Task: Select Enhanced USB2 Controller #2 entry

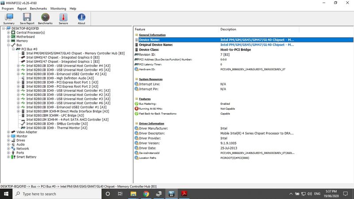Action: click(x=66, y=74)
